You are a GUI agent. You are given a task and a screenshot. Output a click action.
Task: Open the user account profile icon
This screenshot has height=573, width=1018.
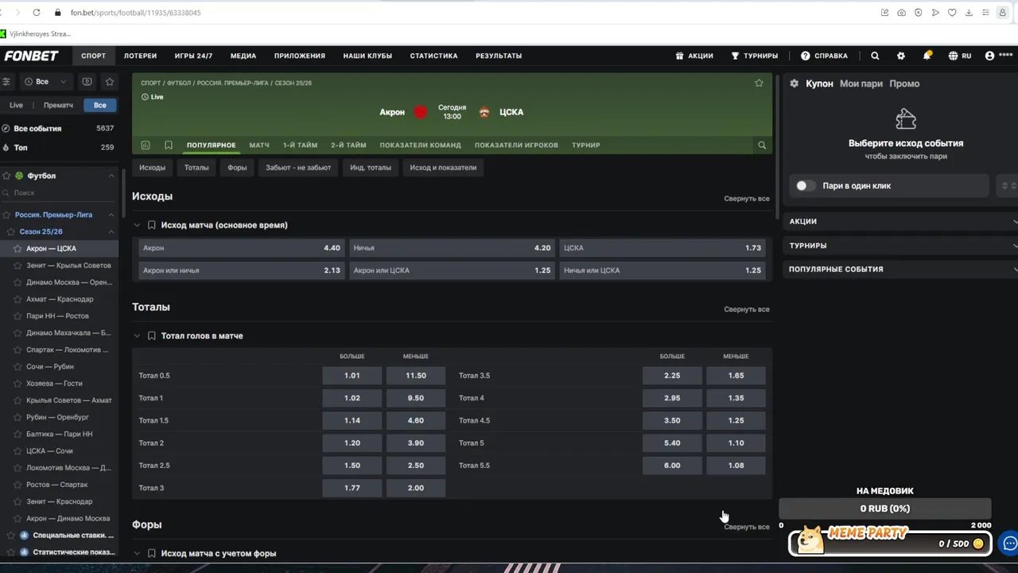click(x=989, y=56)
